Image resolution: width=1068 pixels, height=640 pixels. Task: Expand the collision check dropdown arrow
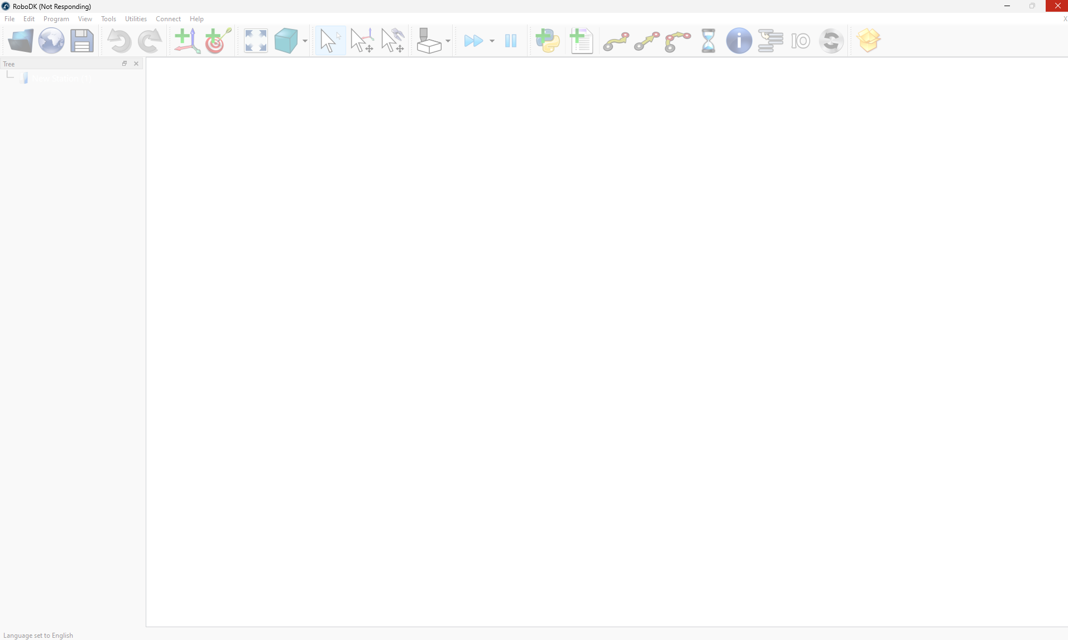448,41
